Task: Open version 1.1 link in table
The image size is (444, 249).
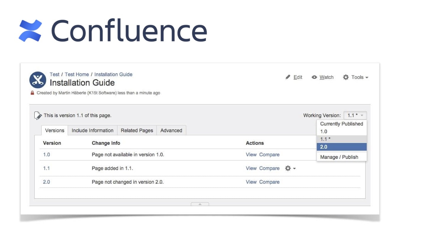Action: click(46, 168)
